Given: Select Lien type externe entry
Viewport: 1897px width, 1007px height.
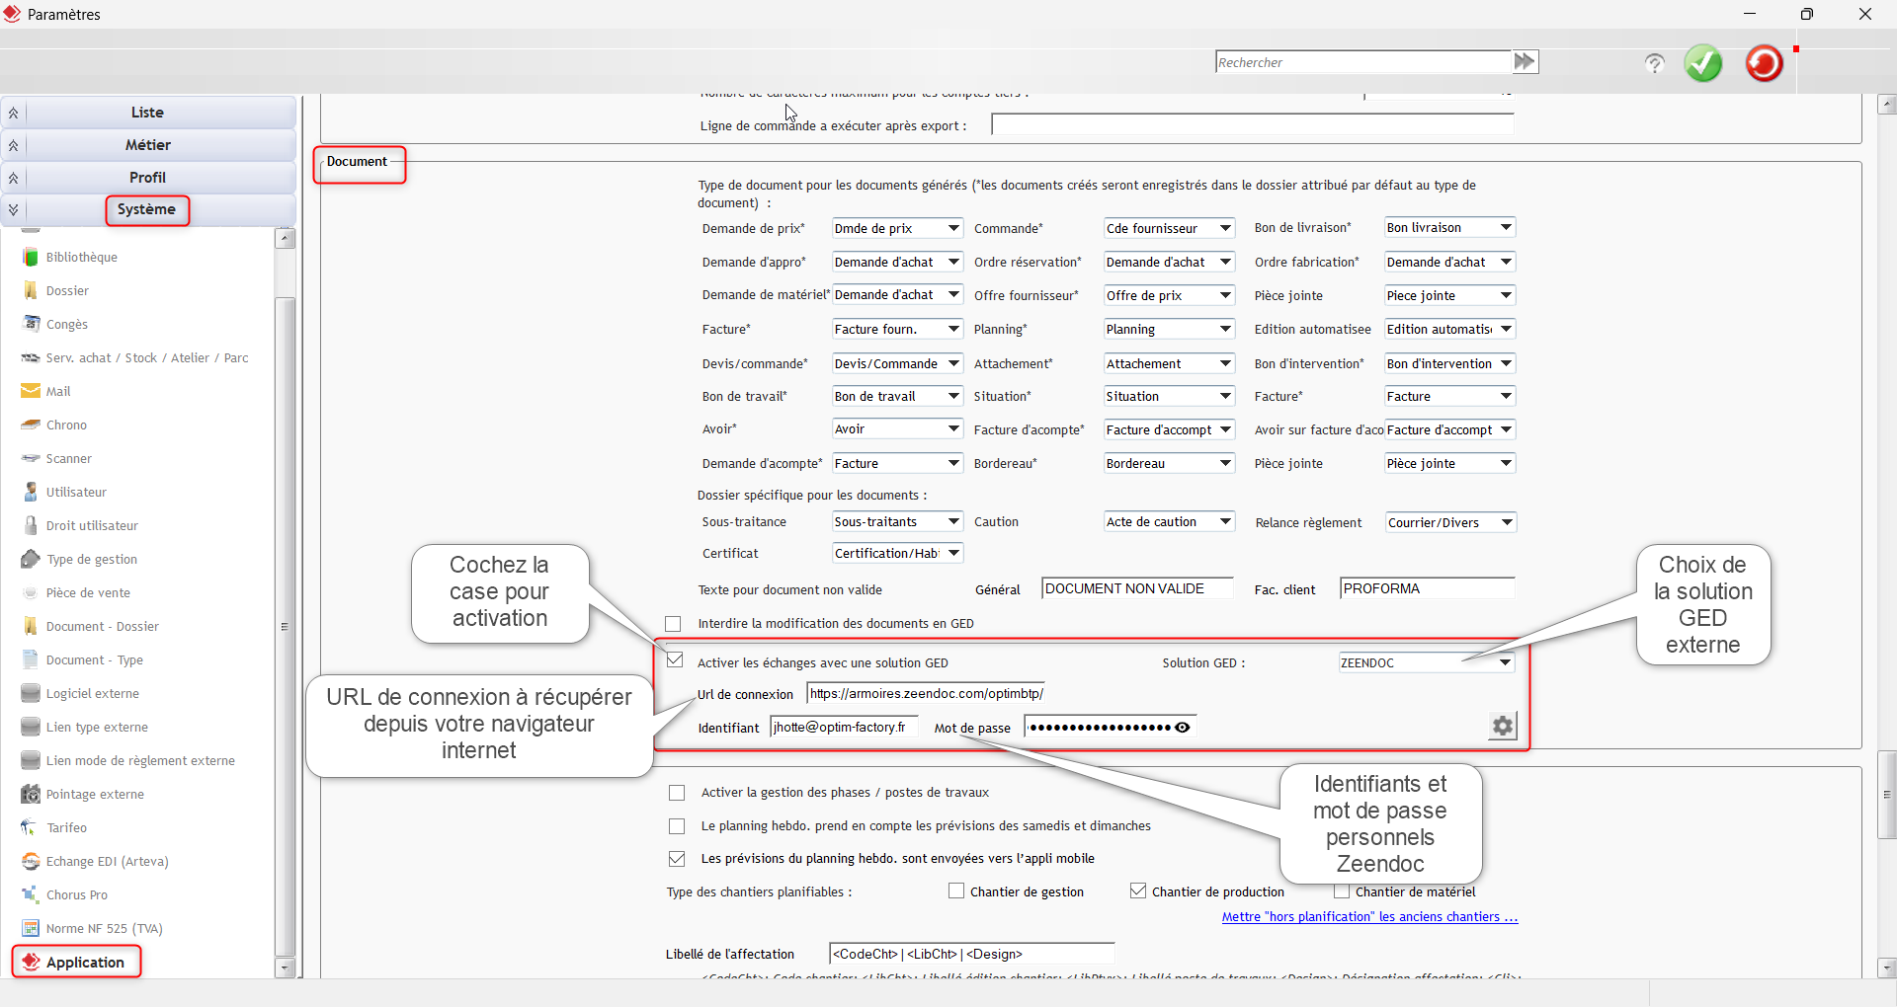Looking at the screenshot, I should [x=97, y=727].
